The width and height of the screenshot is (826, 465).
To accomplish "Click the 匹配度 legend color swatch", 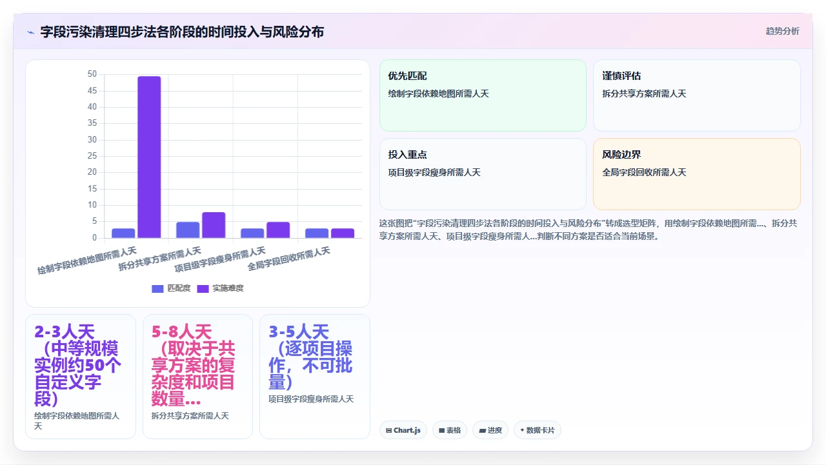I will click(158, 288).
